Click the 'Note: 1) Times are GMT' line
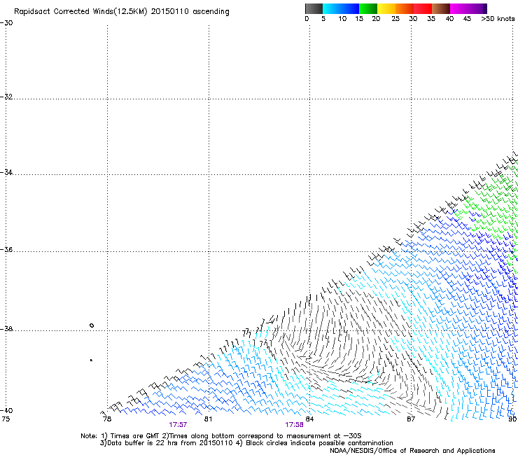Viewport: 518px width, 455px height. tap(221, 436)
